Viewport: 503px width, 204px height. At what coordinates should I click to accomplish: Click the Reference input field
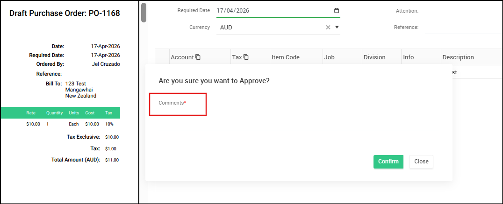(x=464, y=27)
